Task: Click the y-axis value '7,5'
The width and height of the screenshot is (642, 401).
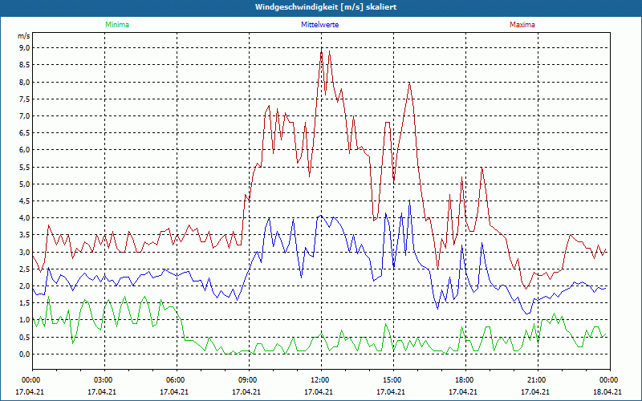Action: pyautogui.click(x=25, y=99)
